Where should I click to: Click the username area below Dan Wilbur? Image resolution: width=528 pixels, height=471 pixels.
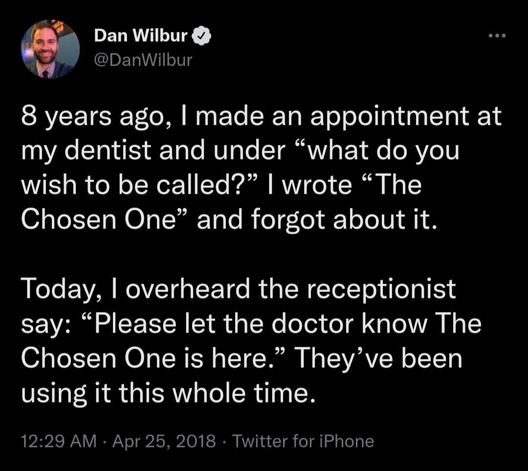coord(142,60)
